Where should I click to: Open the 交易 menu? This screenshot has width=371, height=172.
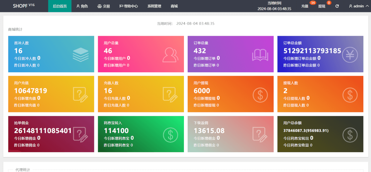(104, 6)
